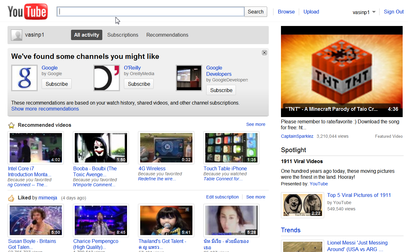Click the Recommended videos star icon

(x=11, y=125)
